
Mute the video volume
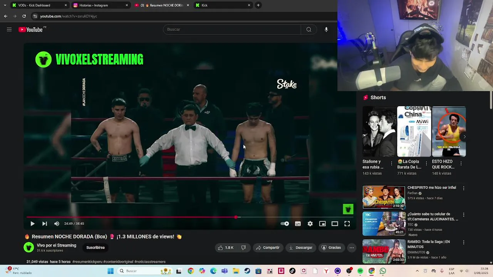(x=57, y=224)
